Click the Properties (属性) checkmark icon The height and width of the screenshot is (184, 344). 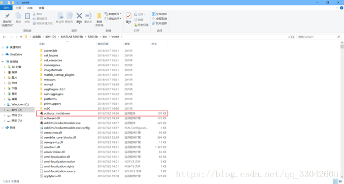129,16
